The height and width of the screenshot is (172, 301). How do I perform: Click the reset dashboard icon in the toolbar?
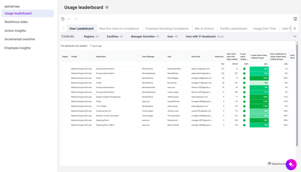pyautogui.click(x=63, y=19)
